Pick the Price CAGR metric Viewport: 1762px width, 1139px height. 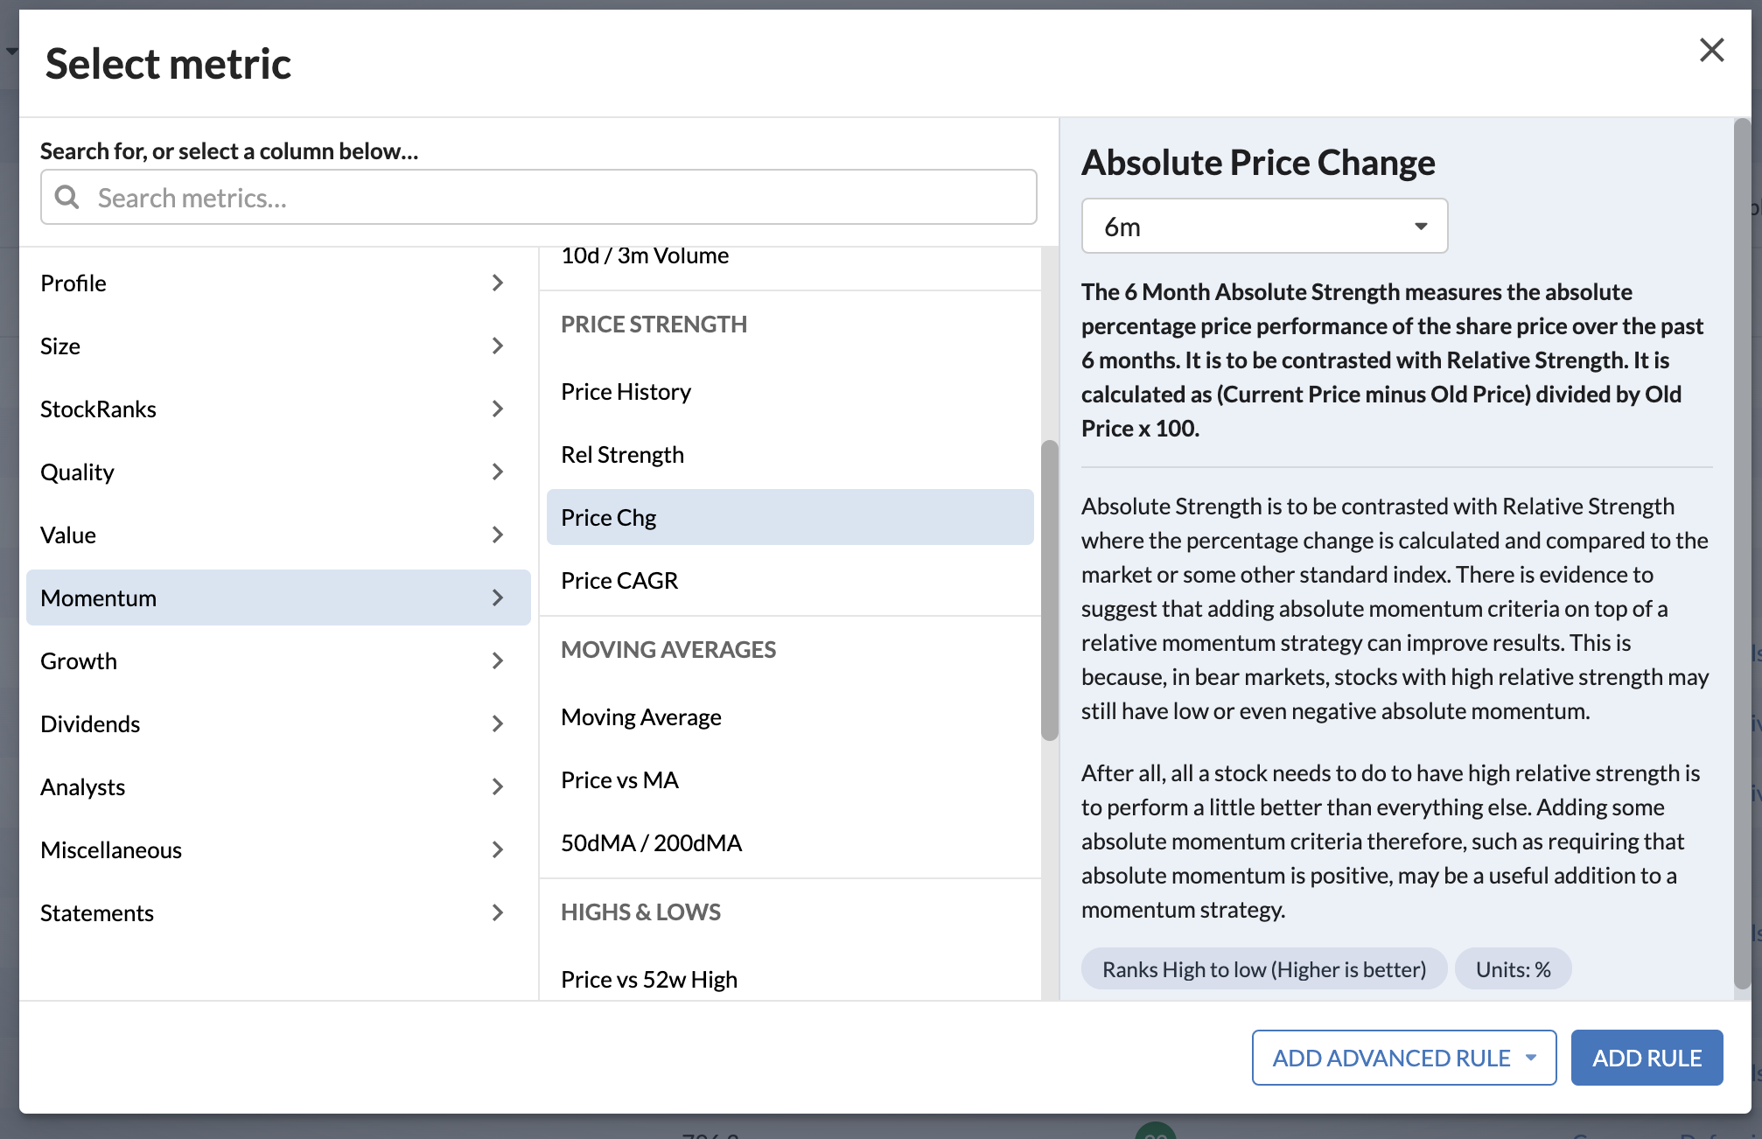pyautogui.click(x=790, y=580)
